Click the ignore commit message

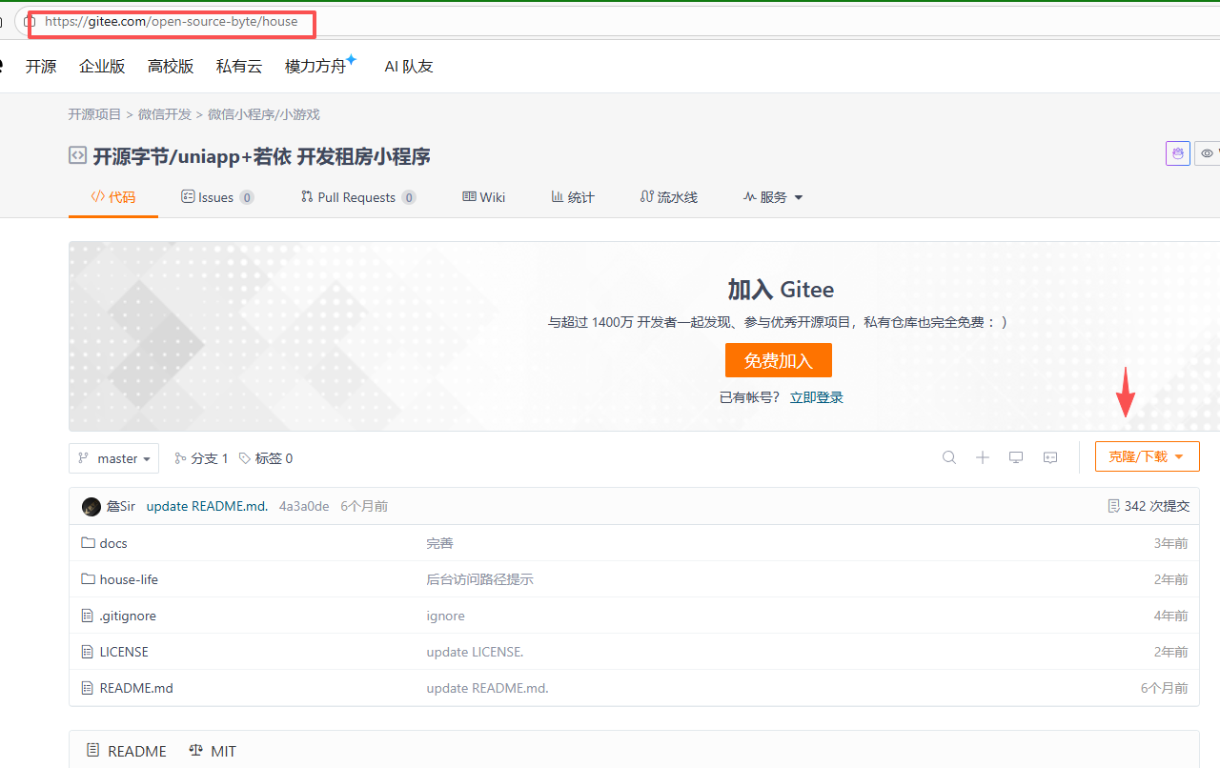point(445,616)
